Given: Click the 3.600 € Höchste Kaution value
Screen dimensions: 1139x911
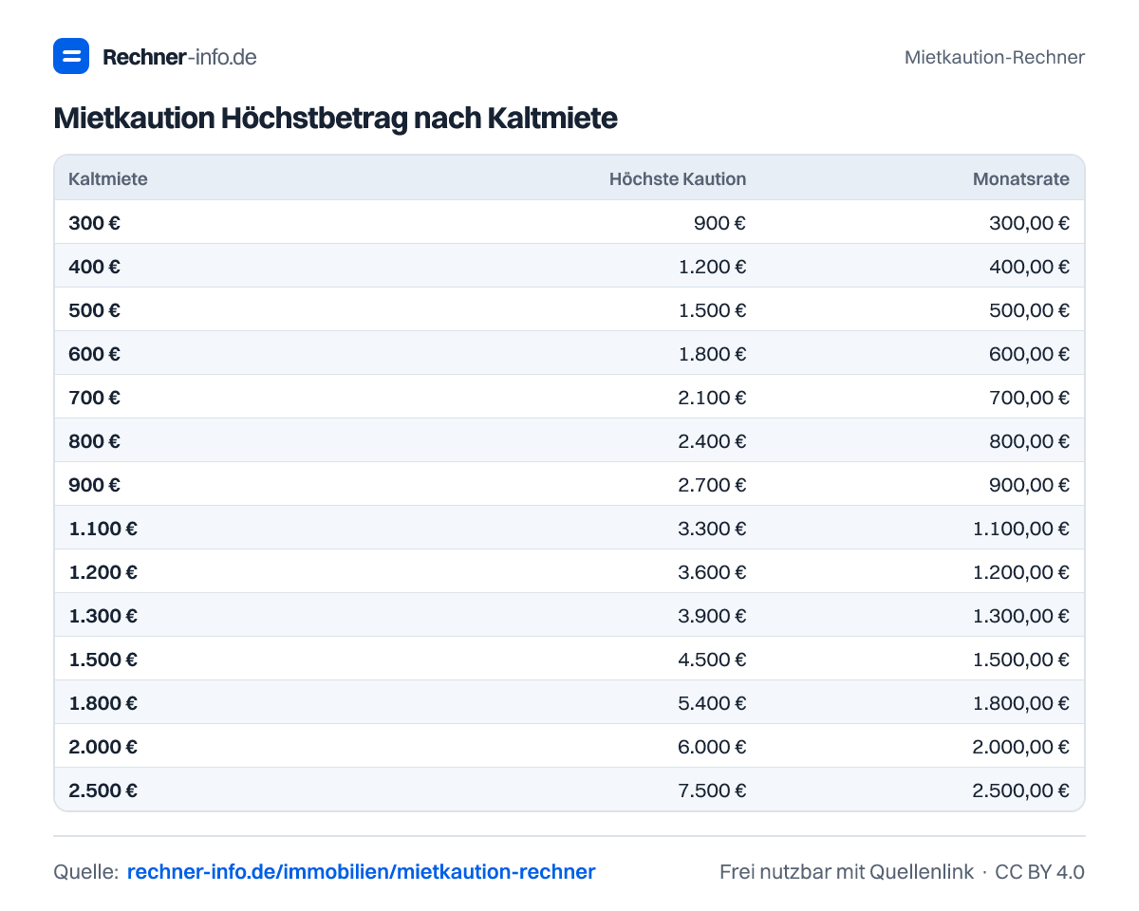Looking at the screenshot, I should pos(712,572).
